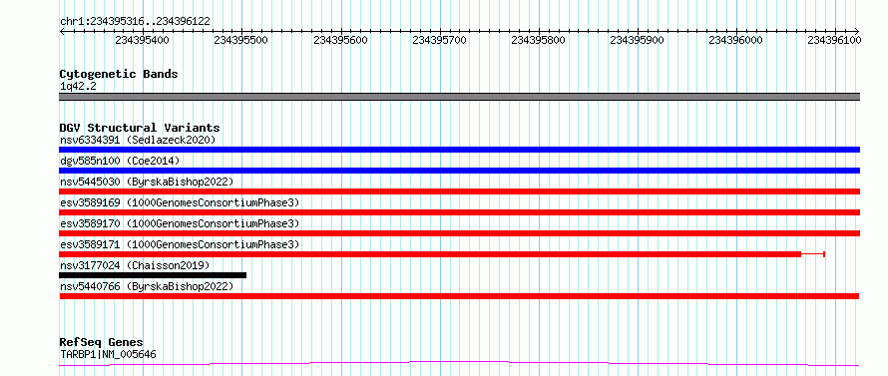
Task: Click the Cytogenetic Bands track title
Action: point(119,74)
